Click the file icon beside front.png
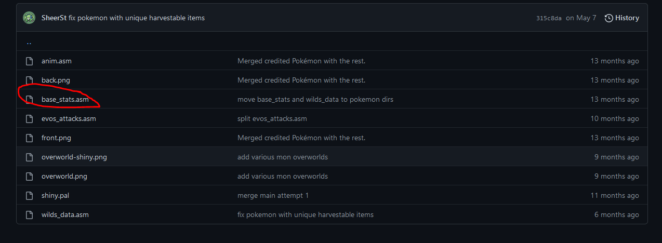Screen dimensions: 662x243 point(30,138)
